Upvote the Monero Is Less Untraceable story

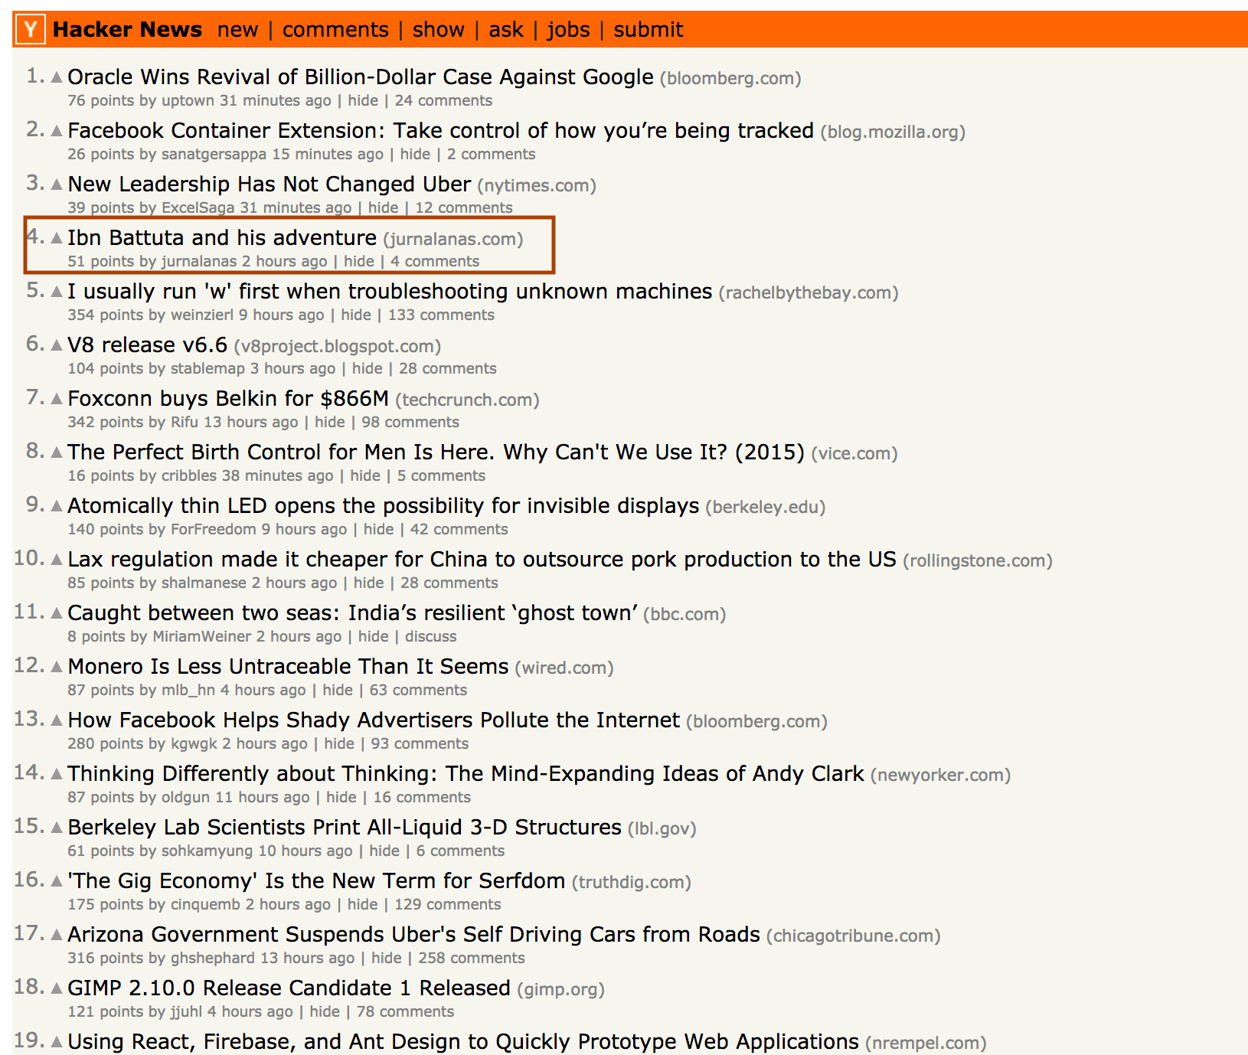(x=57, y=667)
